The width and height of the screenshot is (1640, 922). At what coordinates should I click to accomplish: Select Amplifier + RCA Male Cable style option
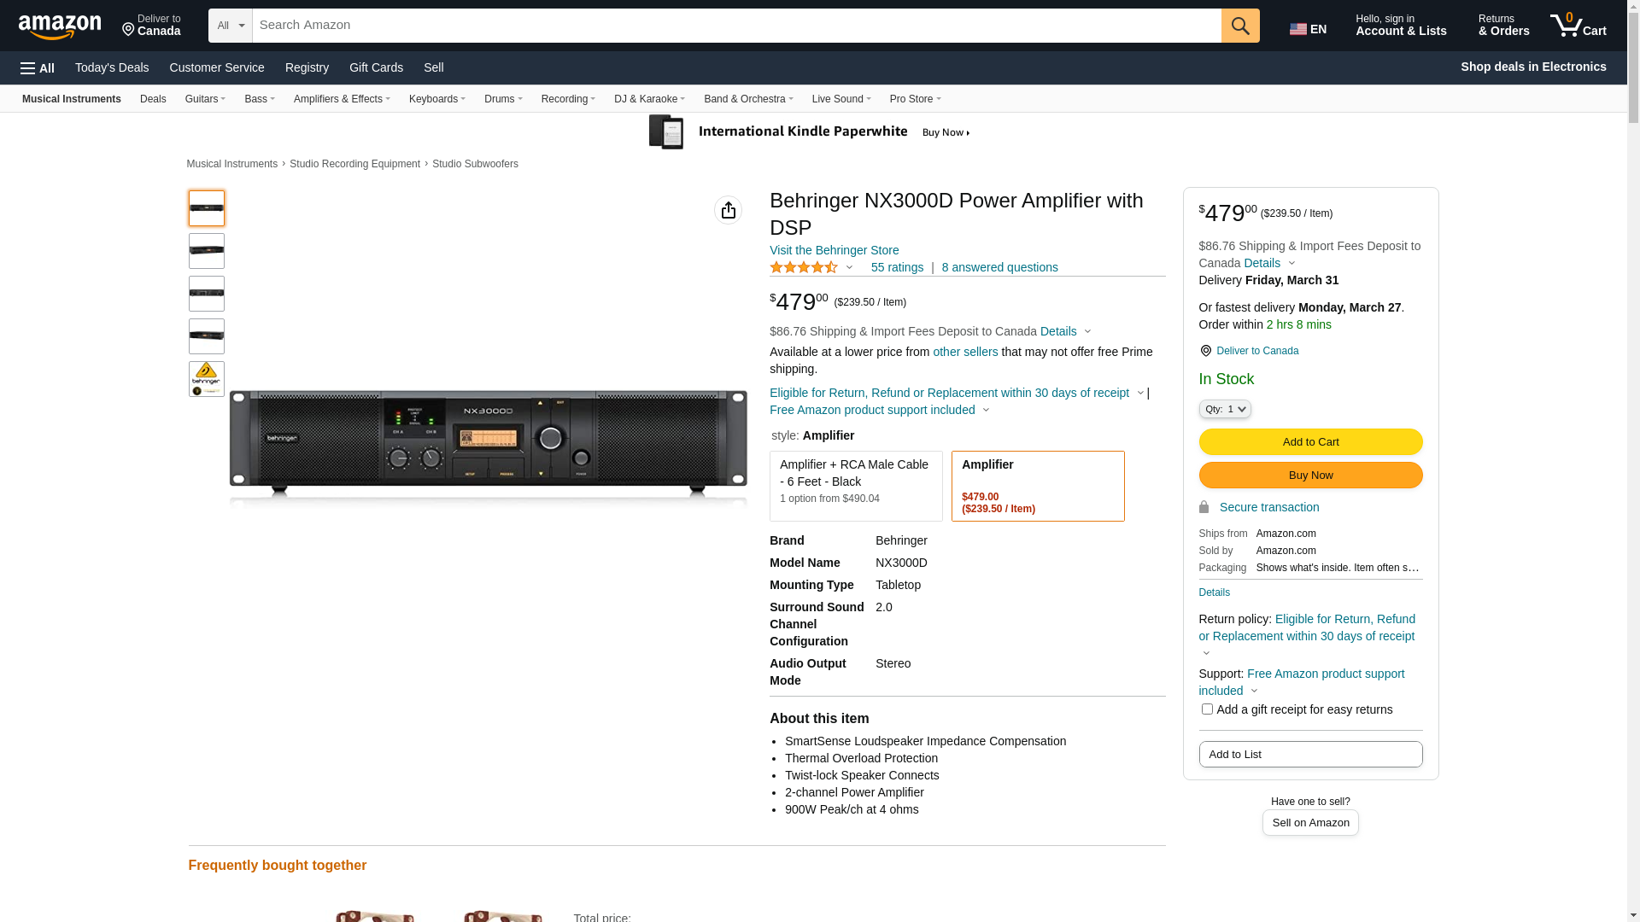tap(856, 486)
